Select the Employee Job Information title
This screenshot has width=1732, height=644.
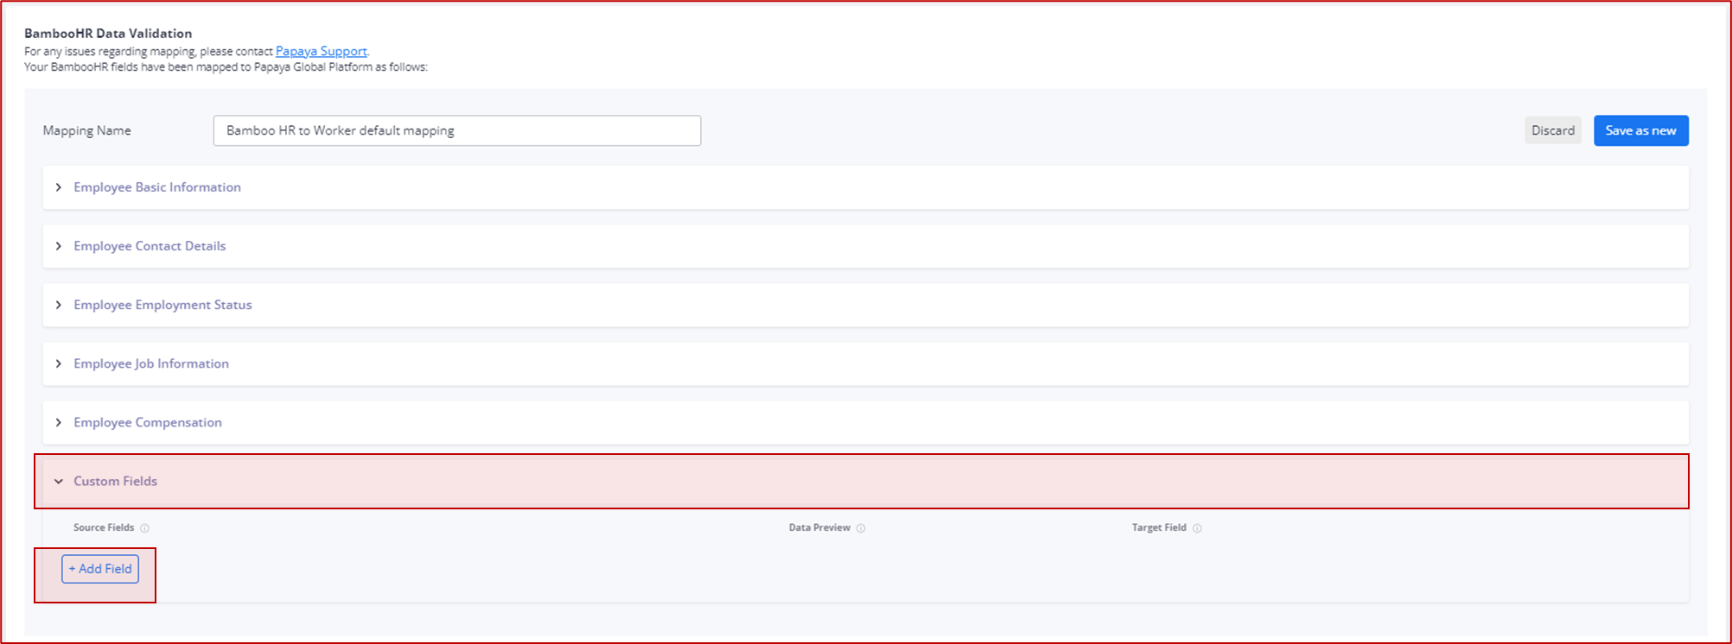[x=151, y=363]
